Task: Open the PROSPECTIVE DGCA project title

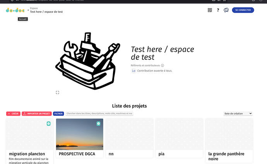Action: coord(77,154)
